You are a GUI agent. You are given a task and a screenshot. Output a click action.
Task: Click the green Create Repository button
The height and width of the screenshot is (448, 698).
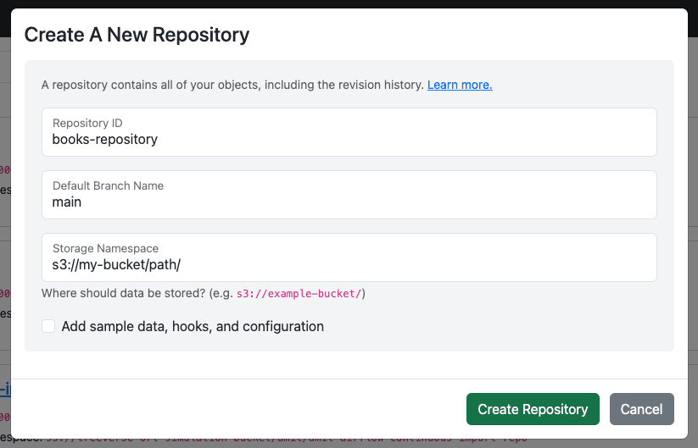pos(533,409)
